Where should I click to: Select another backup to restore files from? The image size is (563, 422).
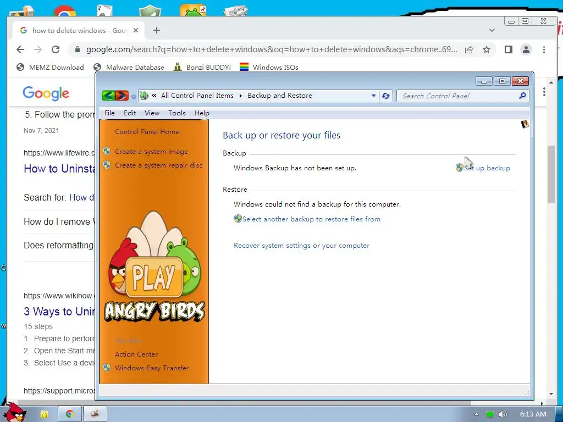click(x=311, y=219)
